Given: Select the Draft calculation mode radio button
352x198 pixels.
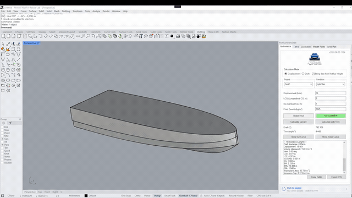Looking at the screenshot, I should pos(303,74).
